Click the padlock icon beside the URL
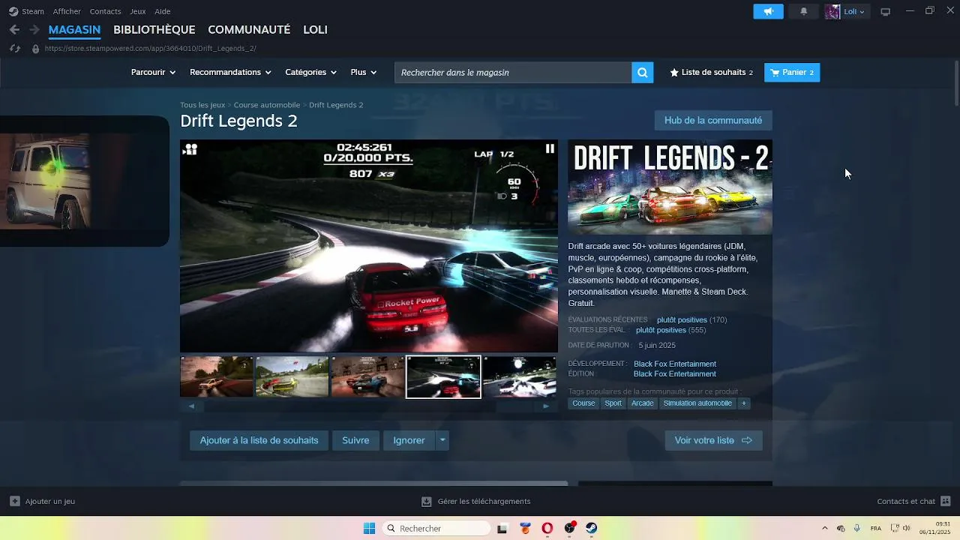 [x=35, y=49]
